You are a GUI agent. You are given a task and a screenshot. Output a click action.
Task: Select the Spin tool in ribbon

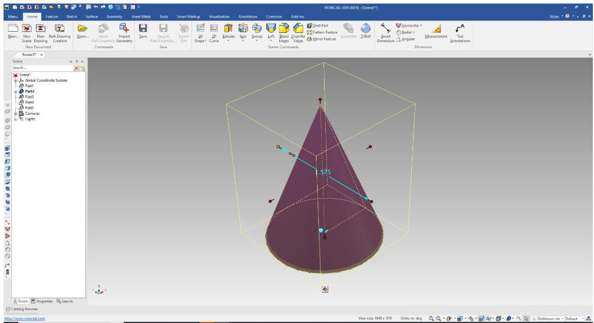click(243, 29)
